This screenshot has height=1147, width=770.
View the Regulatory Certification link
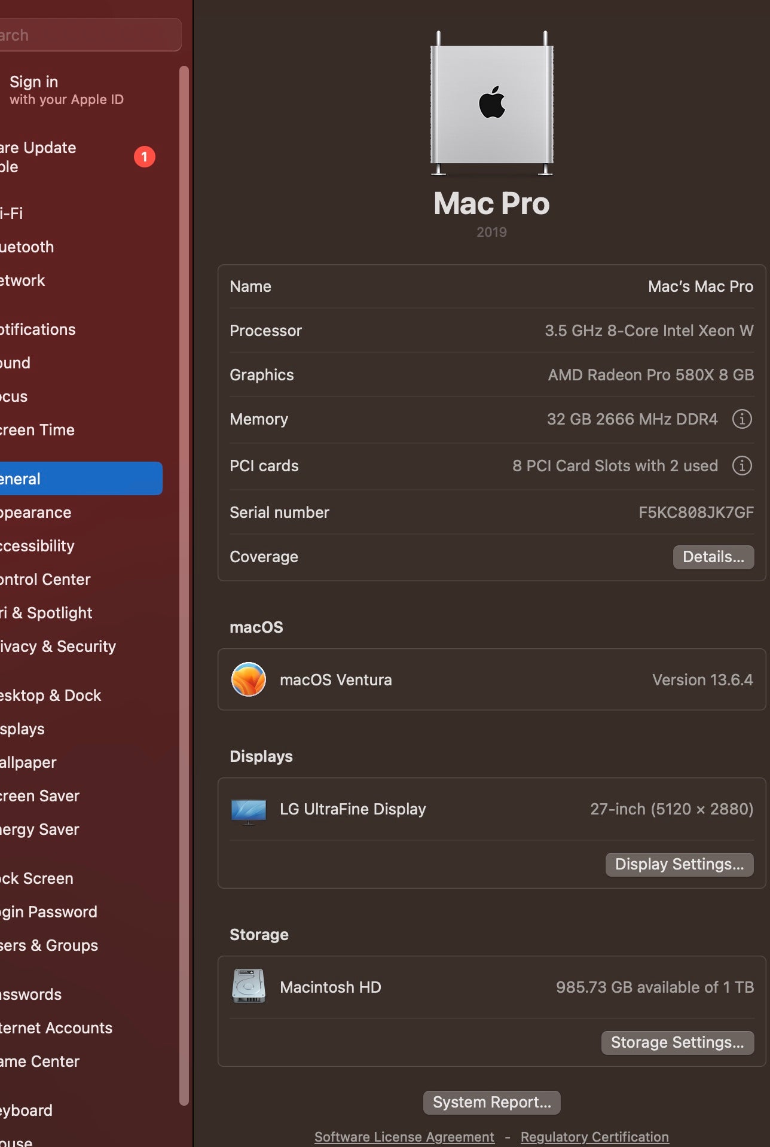coord(594,1136)
